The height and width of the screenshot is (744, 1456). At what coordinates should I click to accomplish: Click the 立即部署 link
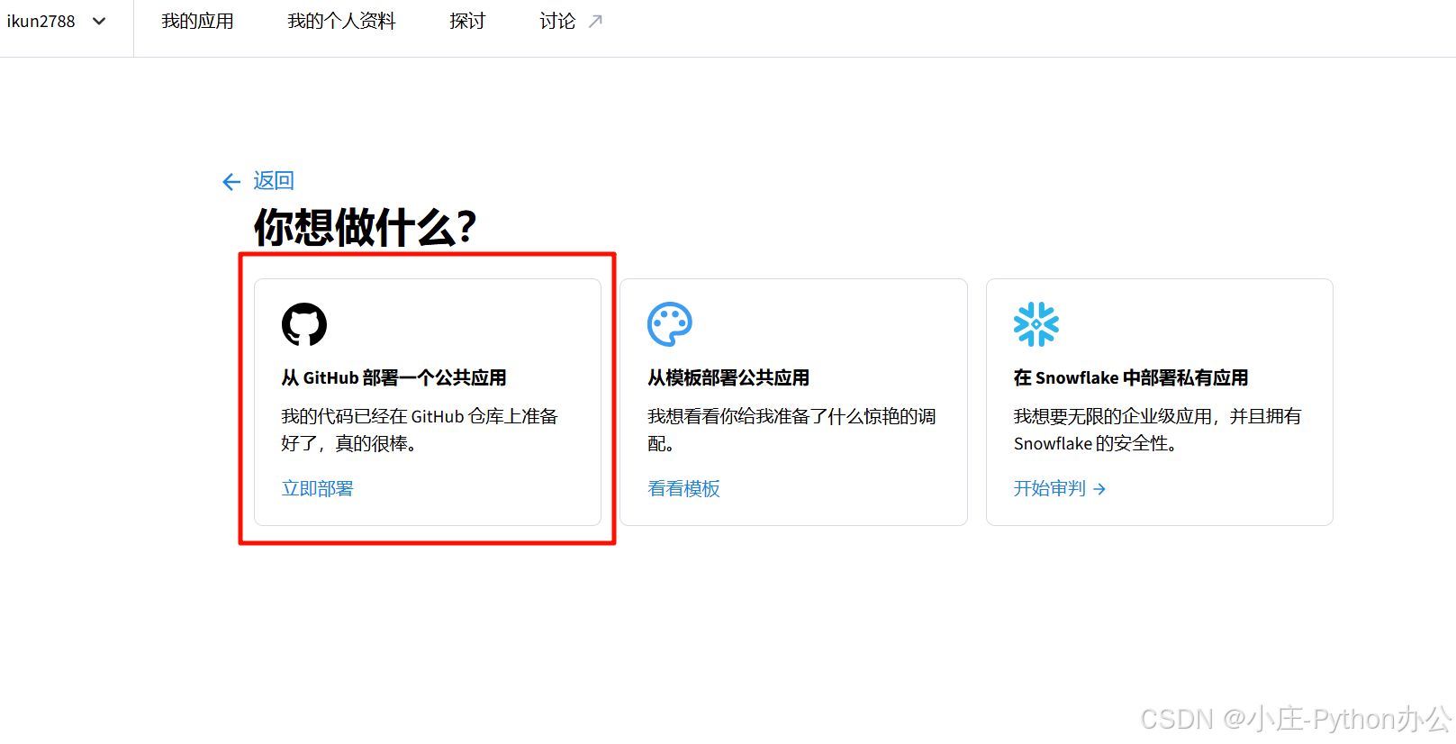click(318, 488)
